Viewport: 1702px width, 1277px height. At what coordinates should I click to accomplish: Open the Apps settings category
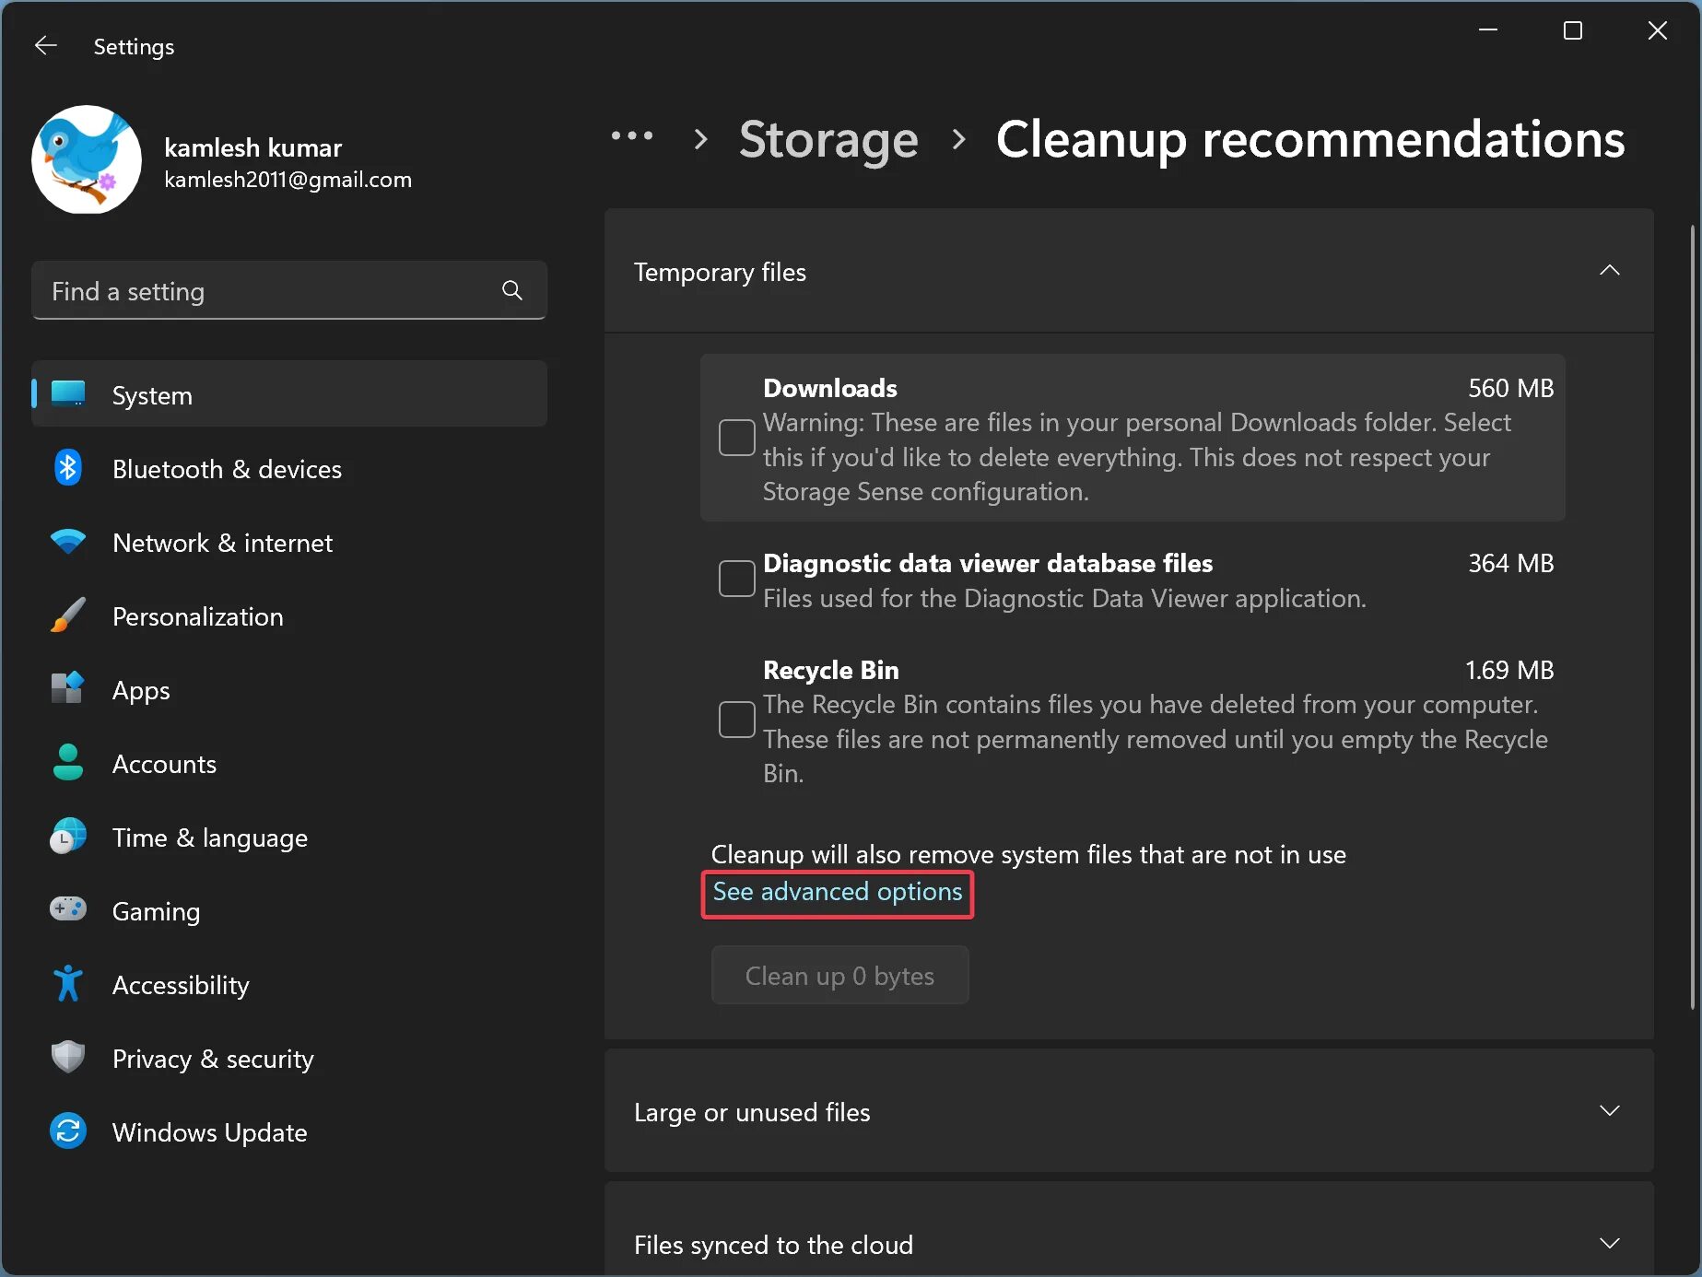(141, 690)
